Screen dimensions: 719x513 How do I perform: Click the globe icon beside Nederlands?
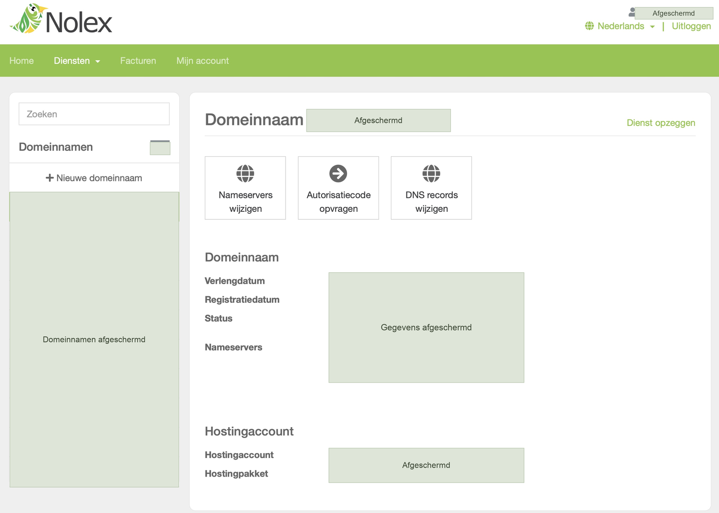(x=590, y=26)
